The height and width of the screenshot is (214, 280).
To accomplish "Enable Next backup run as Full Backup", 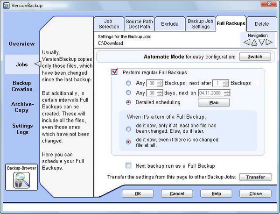I will point(128,166).
